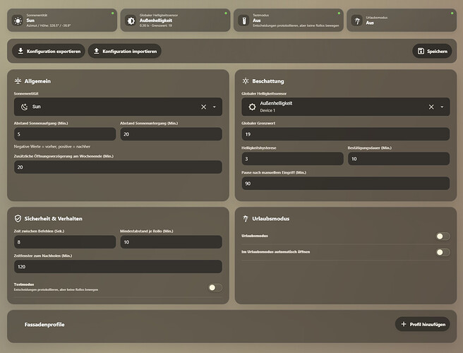Click the Allgemein heading text
Viewport: 463px width, 353px height.
pos(37,81)
